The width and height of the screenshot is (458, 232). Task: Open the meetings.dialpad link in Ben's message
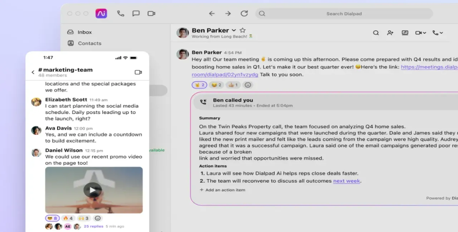pos(429,67)
